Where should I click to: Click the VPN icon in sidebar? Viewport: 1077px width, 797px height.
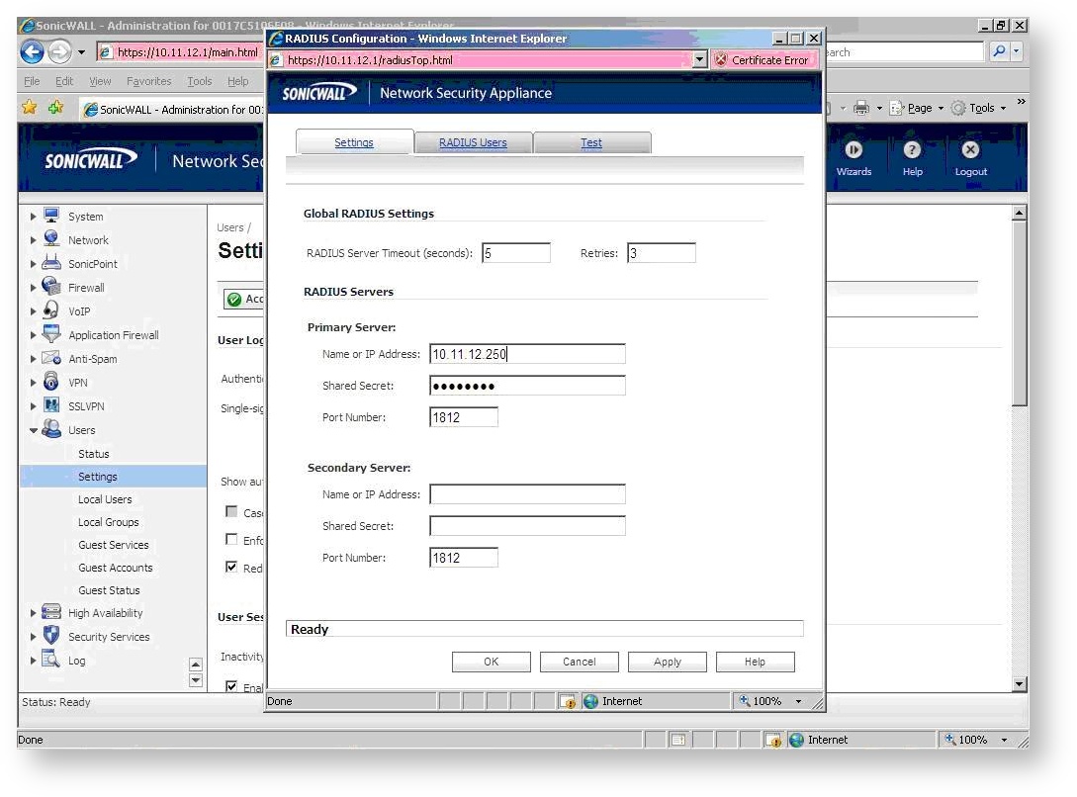[51, 382]
